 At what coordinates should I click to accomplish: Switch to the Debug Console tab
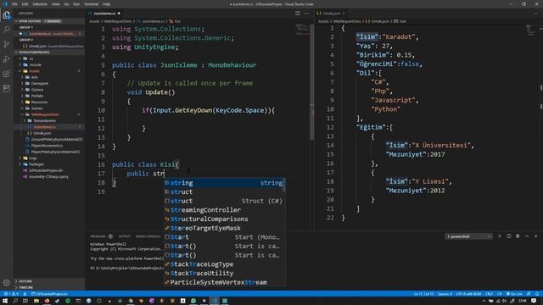[148, 236]
